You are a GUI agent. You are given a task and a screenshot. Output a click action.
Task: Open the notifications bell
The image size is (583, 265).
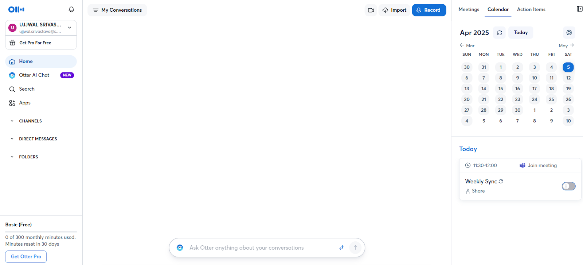[71, 9]
